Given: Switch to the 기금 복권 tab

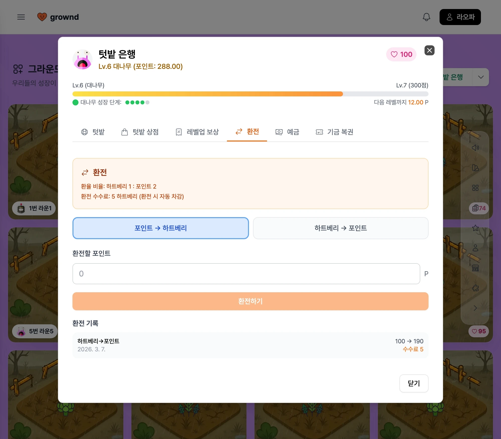Looking at the screenshot, I should [335, 132].
